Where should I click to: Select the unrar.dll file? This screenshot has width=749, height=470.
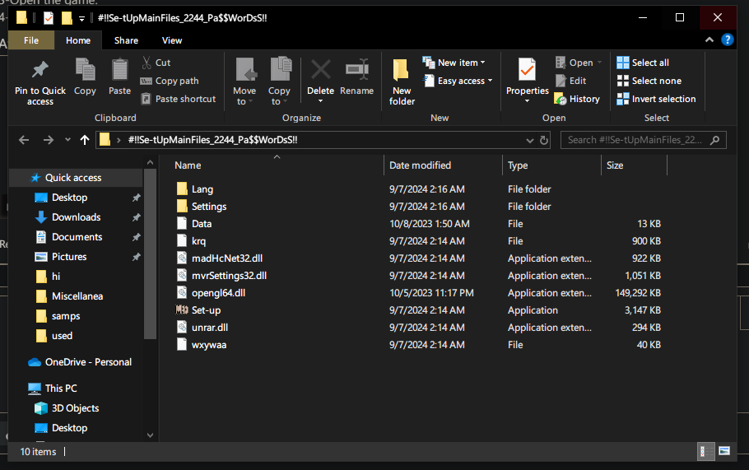pos(210,328)
